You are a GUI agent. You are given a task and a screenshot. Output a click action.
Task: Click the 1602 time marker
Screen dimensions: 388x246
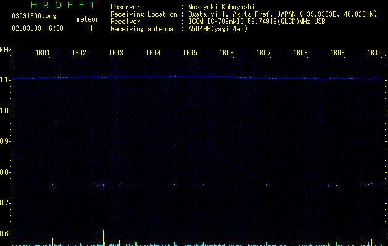[79, 53]
